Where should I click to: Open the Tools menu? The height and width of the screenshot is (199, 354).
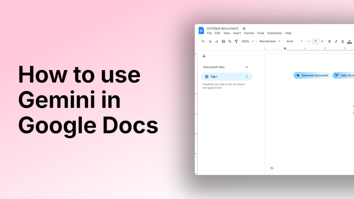261,33
